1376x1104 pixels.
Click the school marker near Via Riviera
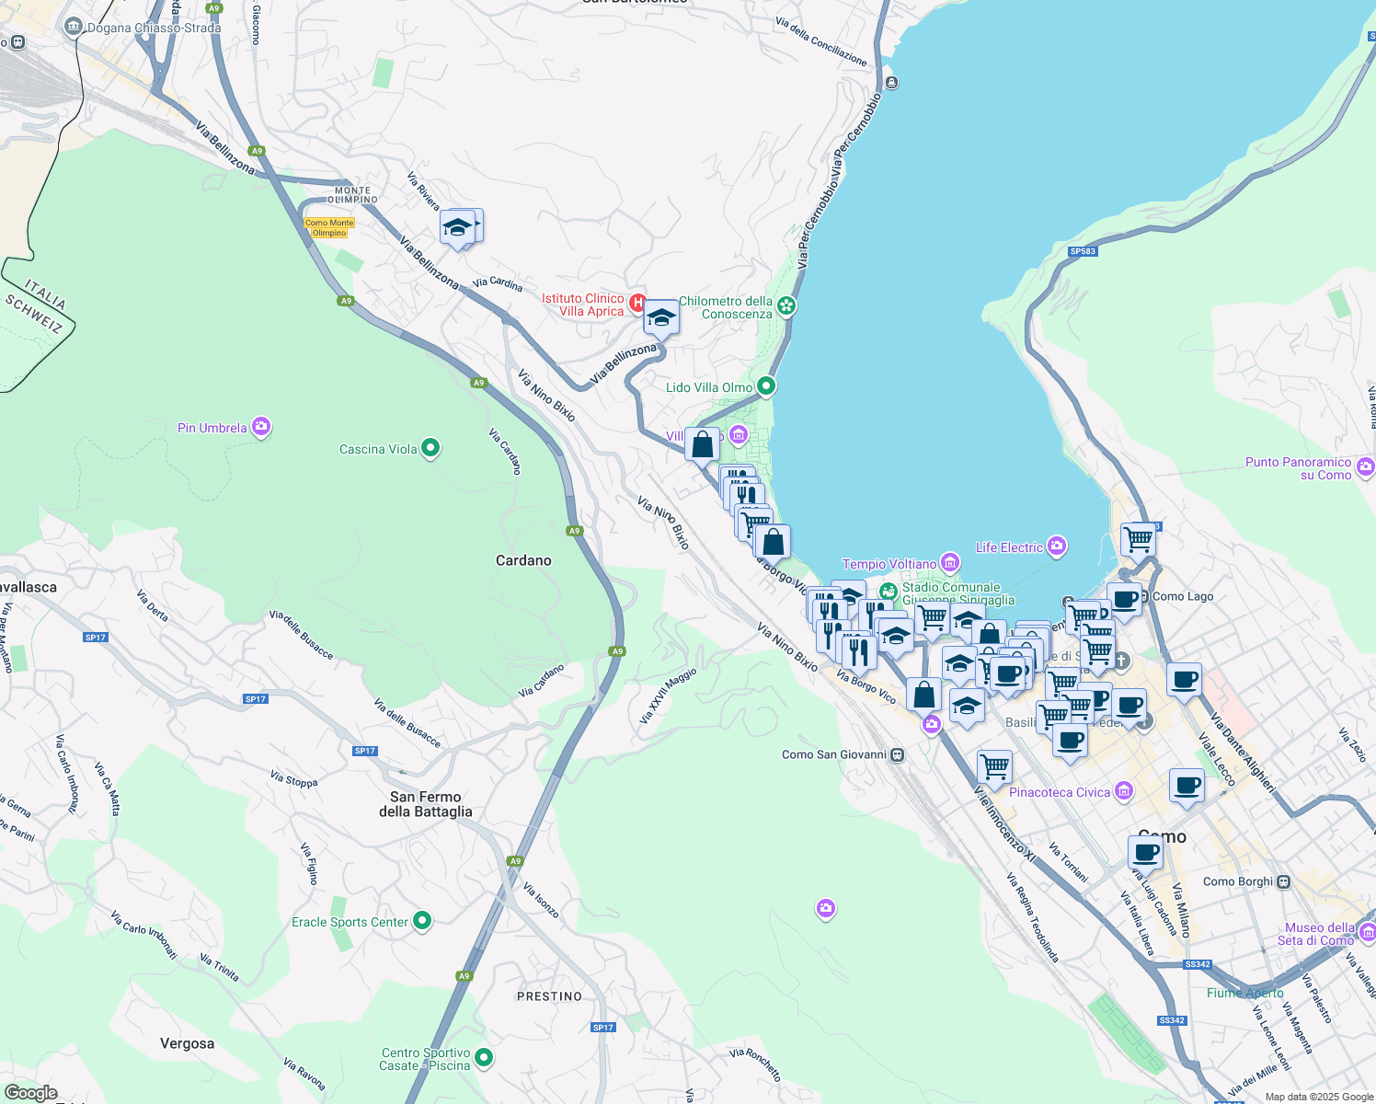(x=457, y=227)
